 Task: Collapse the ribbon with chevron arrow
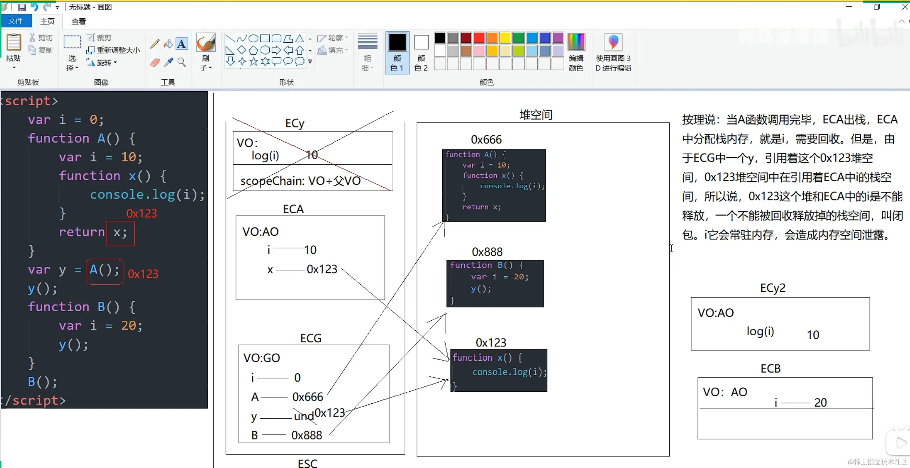point(902,21)
